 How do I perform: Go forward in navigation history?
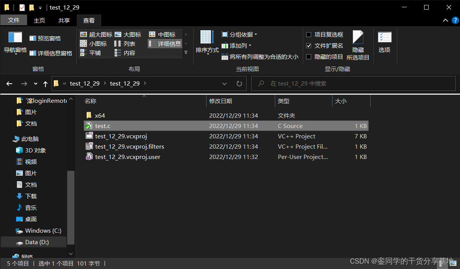click(24, 84)
